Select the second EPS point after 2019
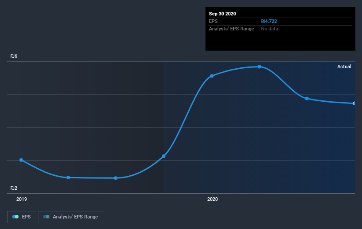 tap(68, 177)
